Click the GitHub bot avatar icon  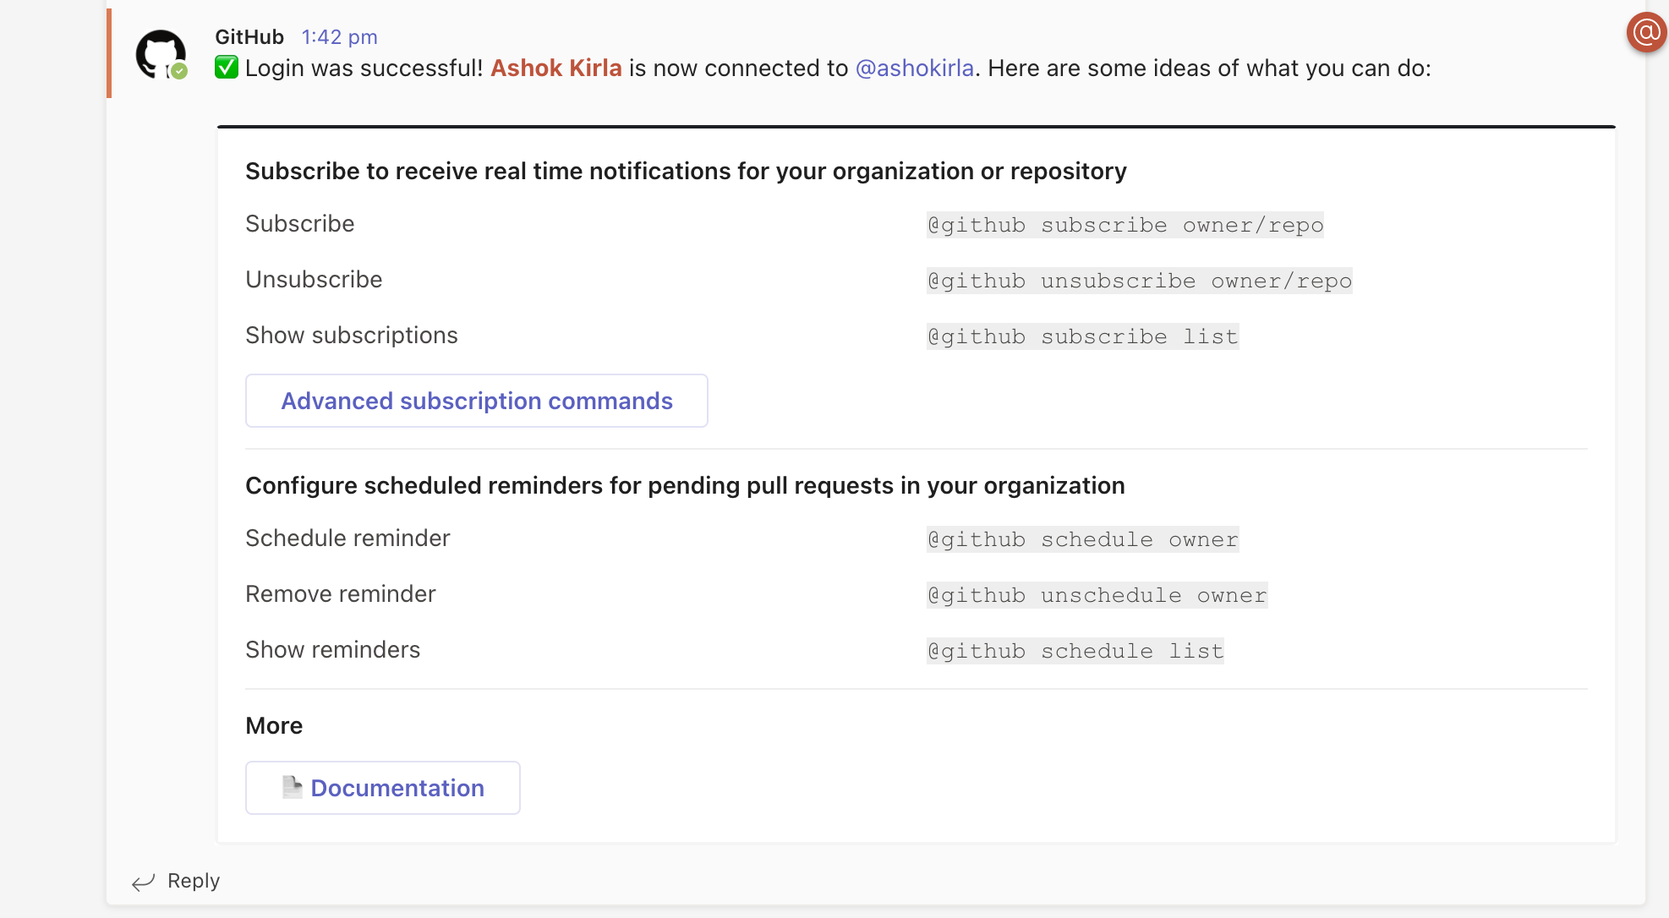[x=160, y=55]
